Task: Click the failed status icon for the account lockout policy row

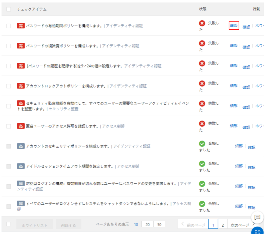Action: (202, 83)
